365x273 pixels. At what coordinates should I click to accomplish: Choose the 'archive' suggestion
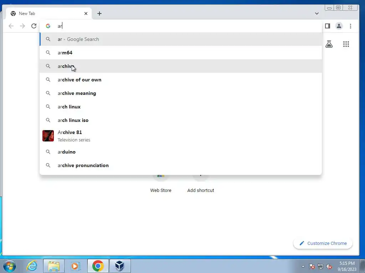coord(181,66)
